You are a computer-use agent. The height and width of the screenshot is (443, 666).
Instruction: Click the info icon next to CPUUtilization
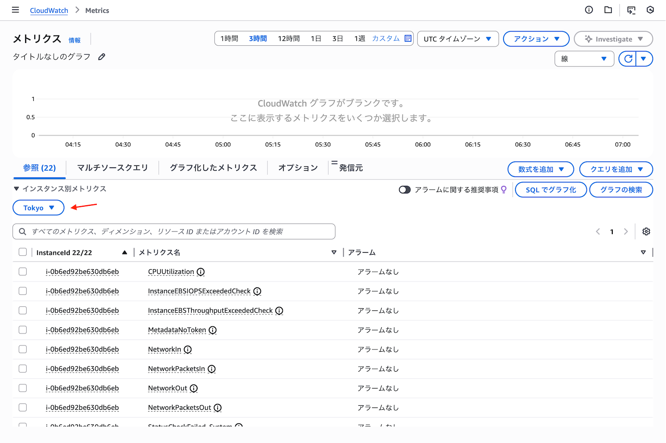coord(201,272)
